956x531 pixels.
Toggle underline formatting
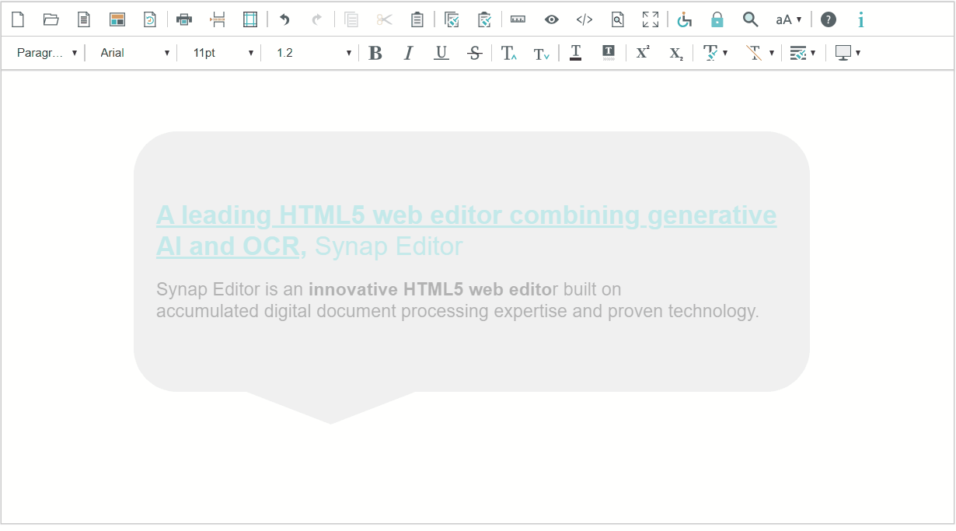[x=441, y=53]
